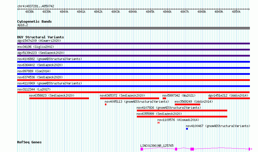Viewport: 258px width, 152px height.
Task: Click the Cytogenetic Bands track title
Action: click(x=34, y=21)
